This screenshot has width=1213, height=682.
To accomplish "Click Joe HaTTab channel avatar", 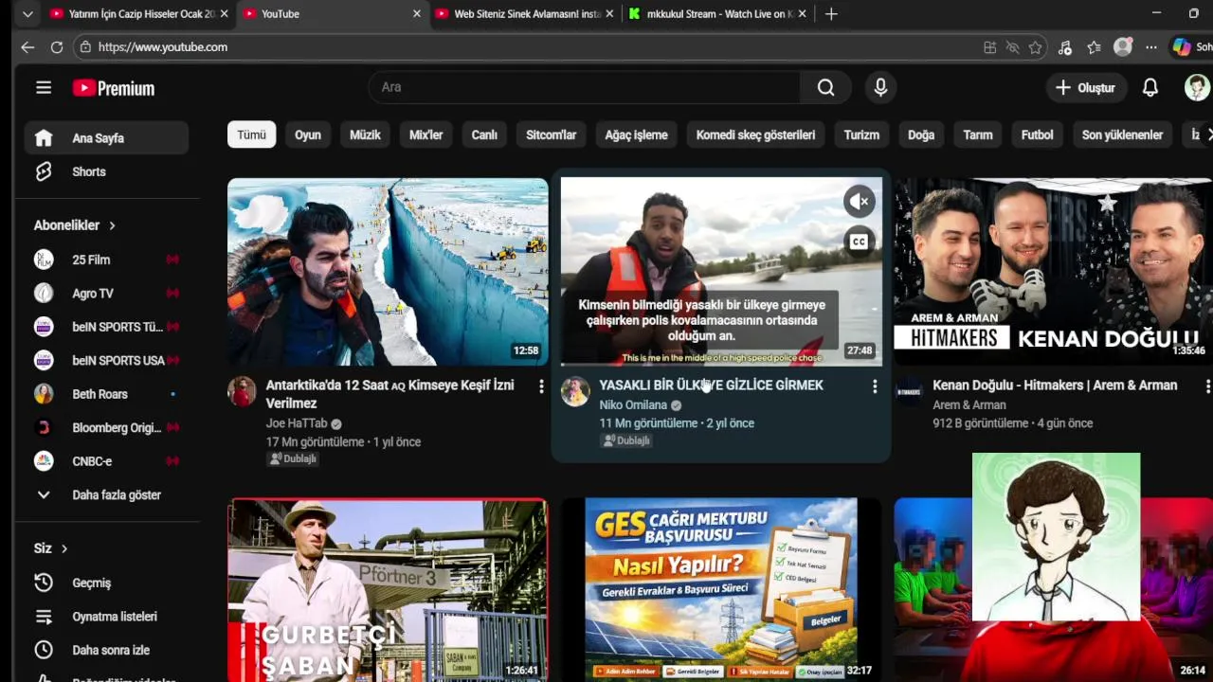I will 242,391.
